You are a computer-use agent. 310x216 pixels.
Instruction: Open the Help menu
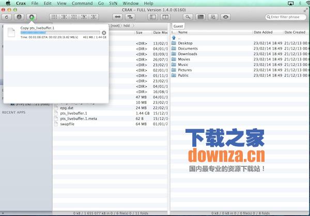(x=148, y=4)
